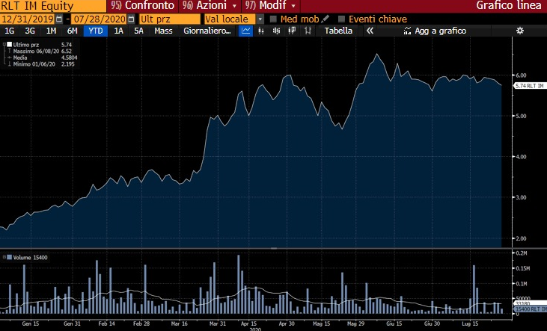Click the Volume 15400 legend label
547x331 pixels.
[x=31, y=258]
